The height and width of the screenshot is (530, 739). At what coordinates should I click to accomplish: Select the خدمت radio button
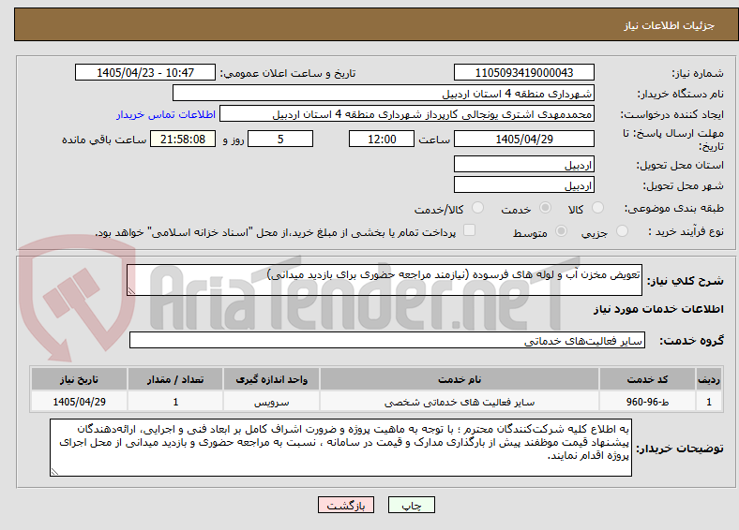click(x=545, y=208)
